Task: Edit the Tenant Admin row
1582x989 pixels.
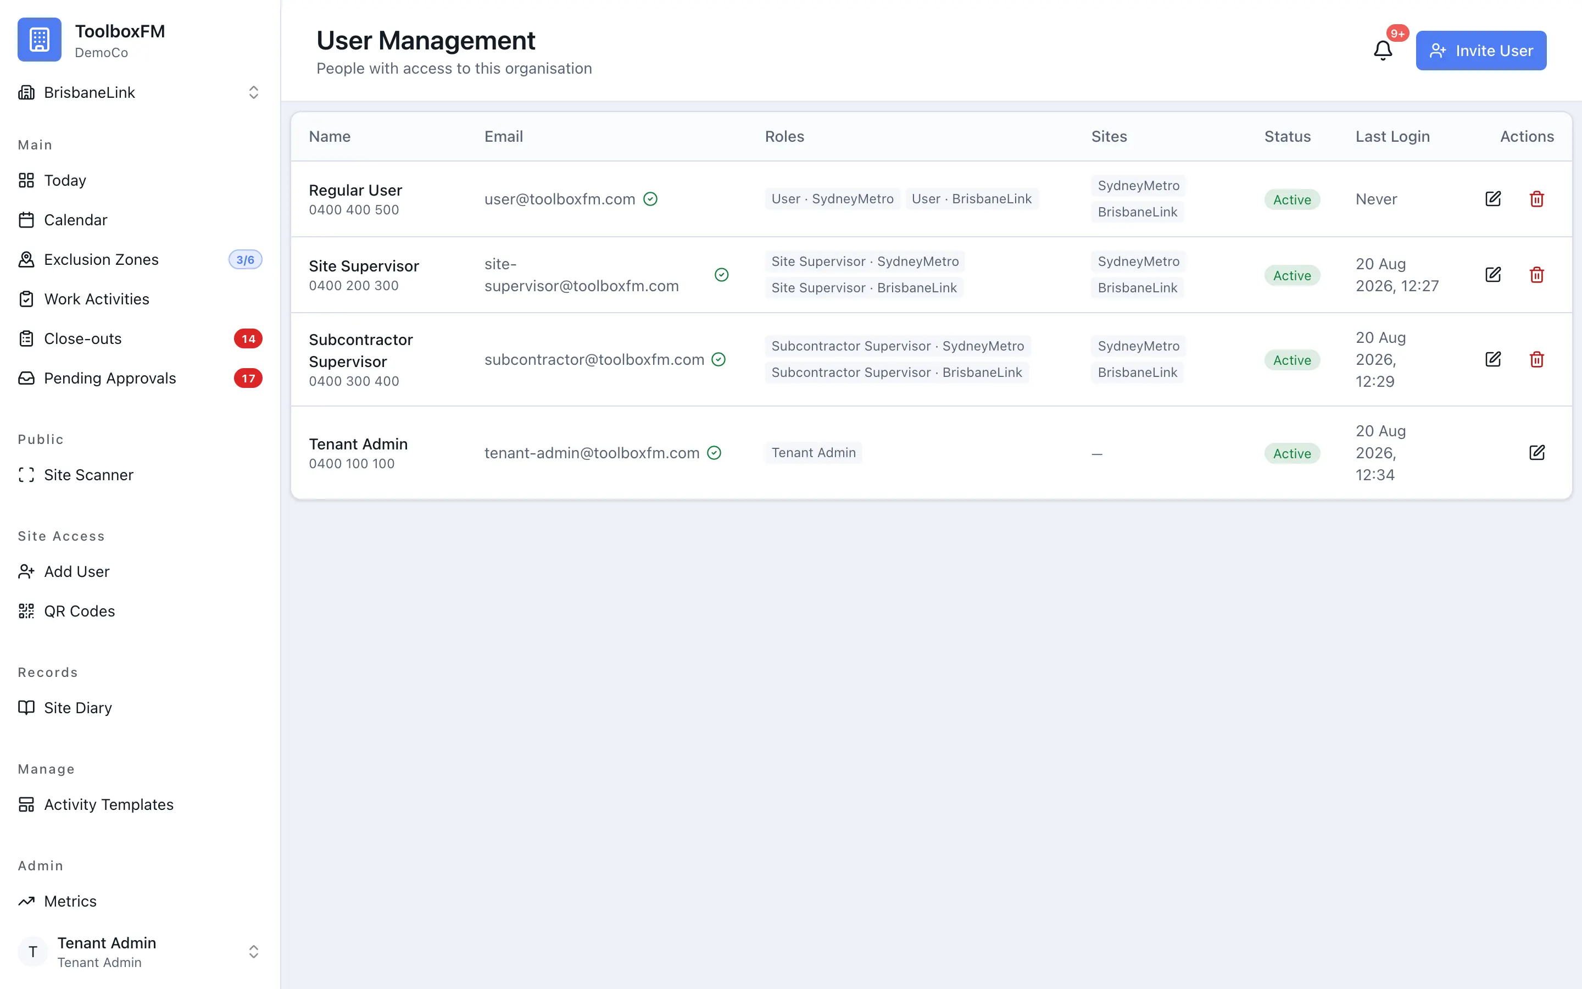Action: (1537, 453)
